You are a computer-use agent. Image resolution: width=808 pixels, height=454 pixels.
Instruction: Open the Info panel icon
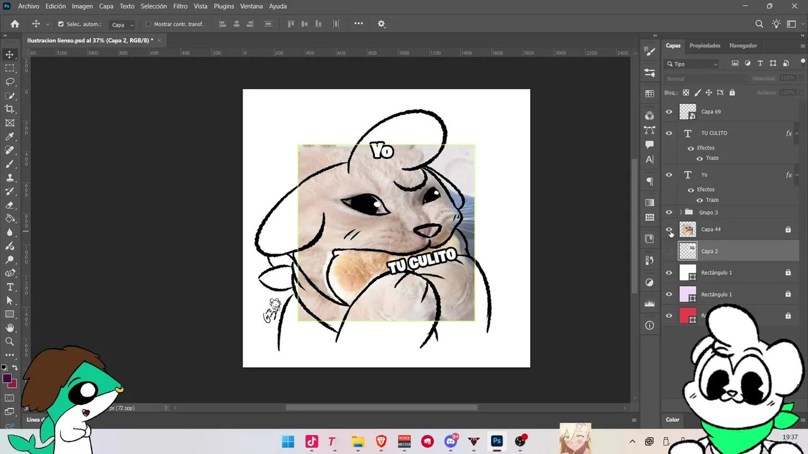click(650, 325)
